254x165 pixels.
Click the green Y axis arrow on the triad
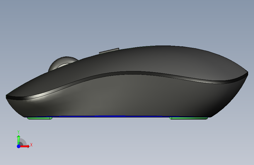tap(19, 140)
